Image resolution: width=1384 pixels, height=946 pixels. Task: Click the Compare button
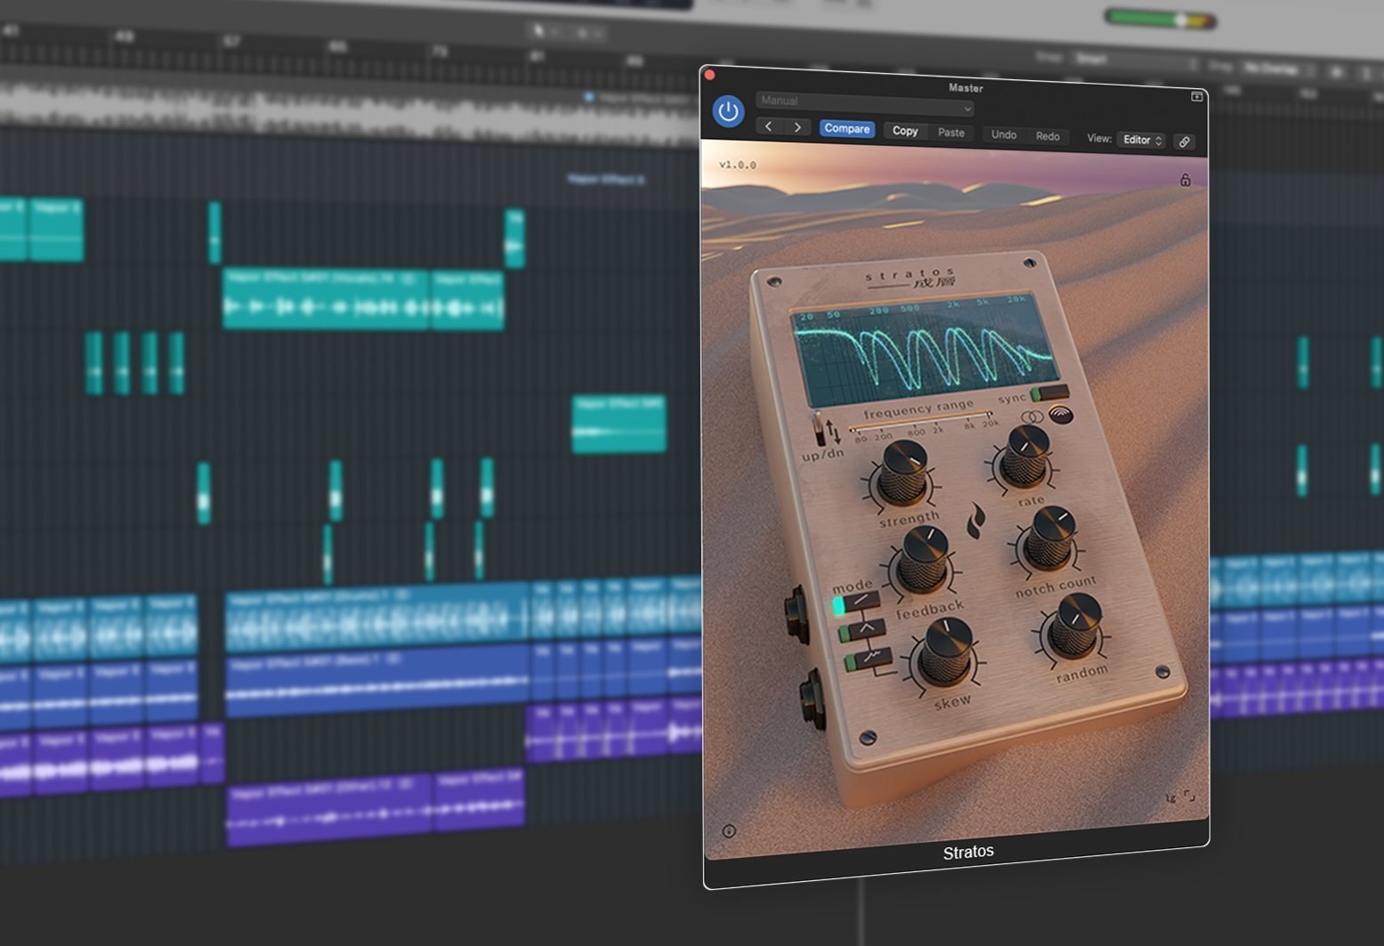click(846, 129)
